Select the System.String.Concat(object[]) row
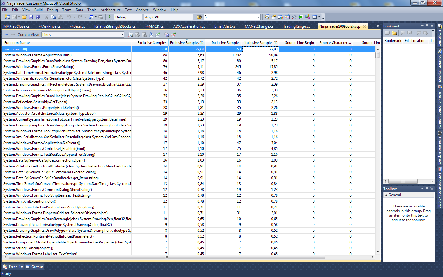443x277 pixels. pyautogui.click(x=189, y=248)
